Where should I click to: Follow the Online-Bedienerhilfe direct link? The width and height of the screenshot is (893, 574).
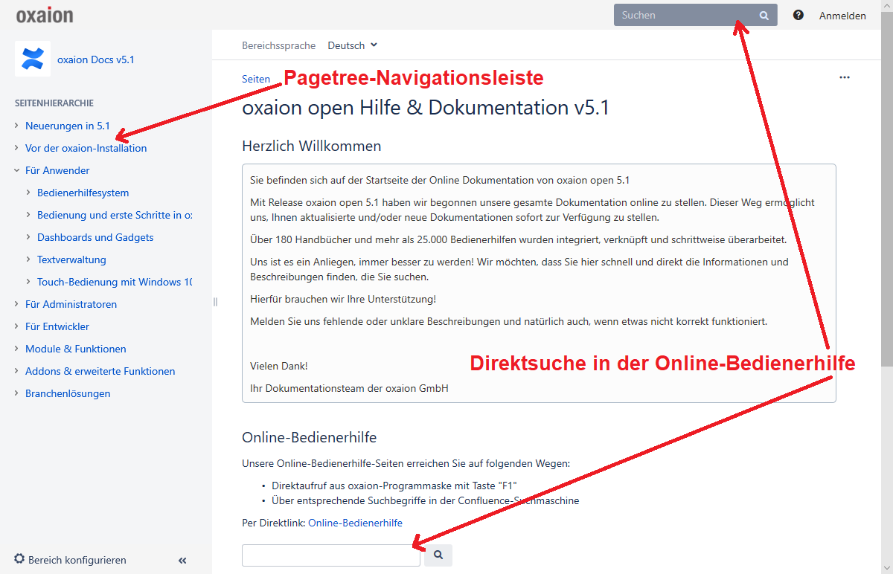(x=355, y=523)
